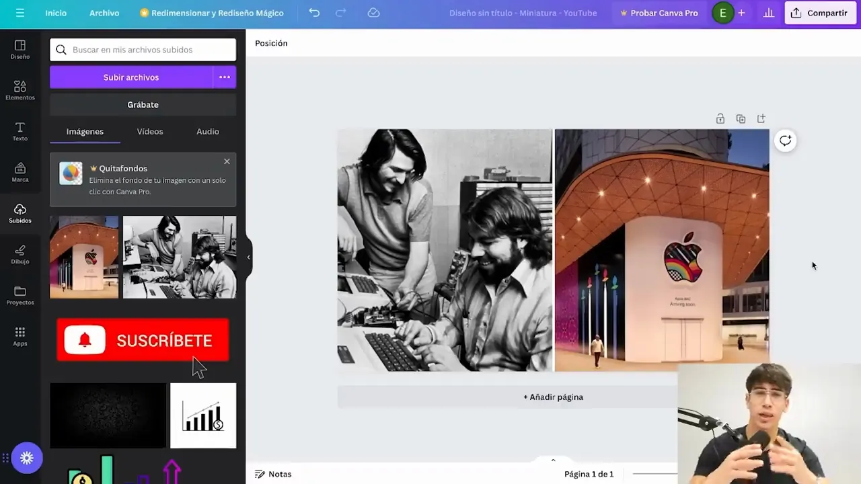This screenshot has height=484, width=861.
Task: Click the Subir archivos button
Action: [131, 77]
